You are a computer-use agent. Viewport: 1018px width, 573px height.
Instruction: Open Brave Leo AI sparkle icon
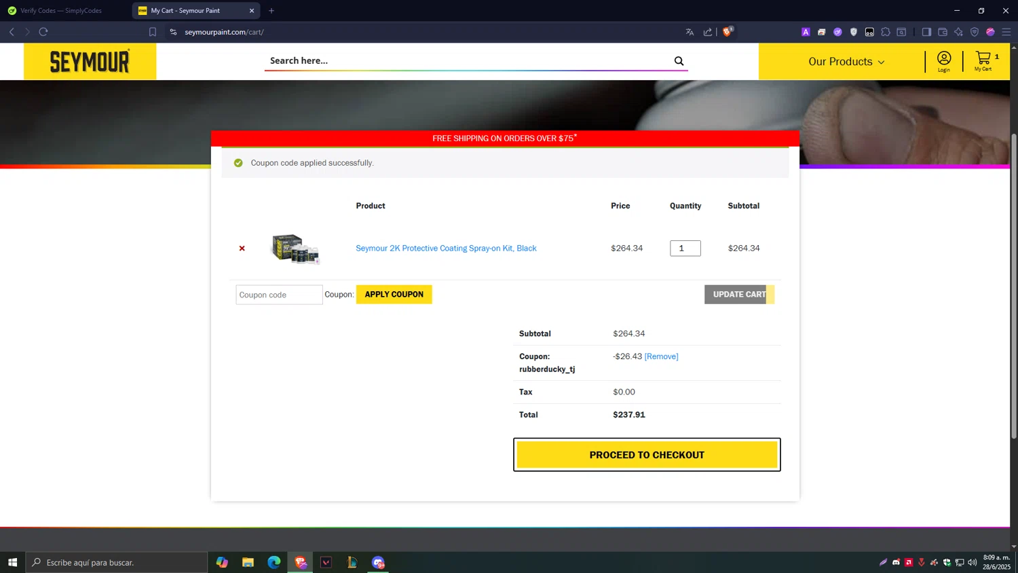point(958,32)
